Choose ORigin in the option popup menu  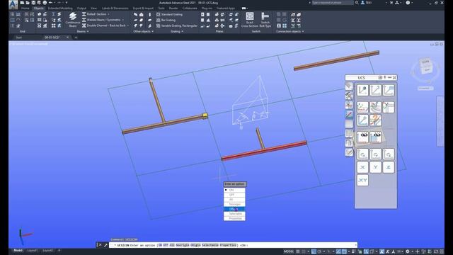[234, 209]
